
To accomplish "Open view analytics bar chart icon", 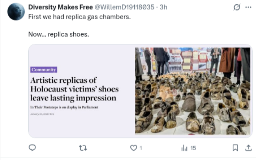I will 184,148.
